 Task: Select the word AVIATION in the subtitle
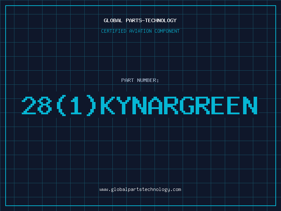coord(140,31)
